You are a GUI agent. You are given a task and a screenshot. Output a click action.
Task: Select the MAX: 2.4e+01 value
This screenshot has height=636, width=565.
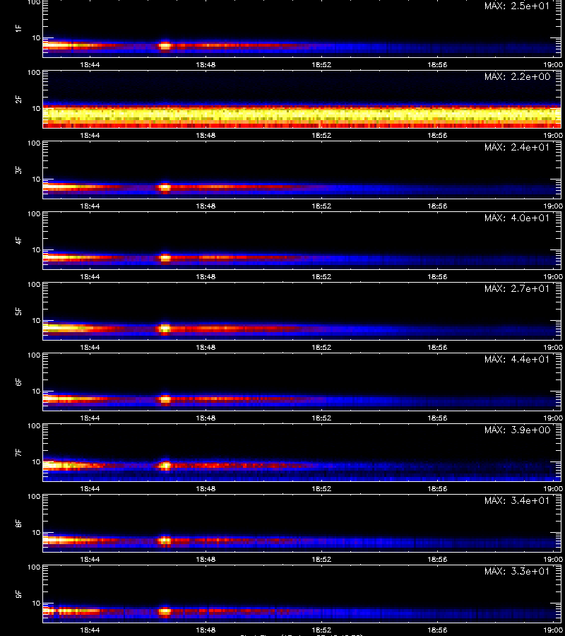coord(517,147)
